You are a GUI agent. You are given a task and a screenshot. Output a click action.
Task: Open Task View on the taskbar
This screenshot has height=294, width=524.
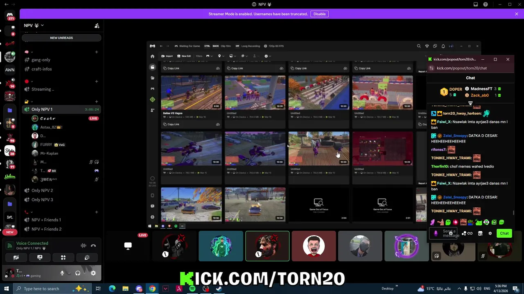[x=98, y=289]
